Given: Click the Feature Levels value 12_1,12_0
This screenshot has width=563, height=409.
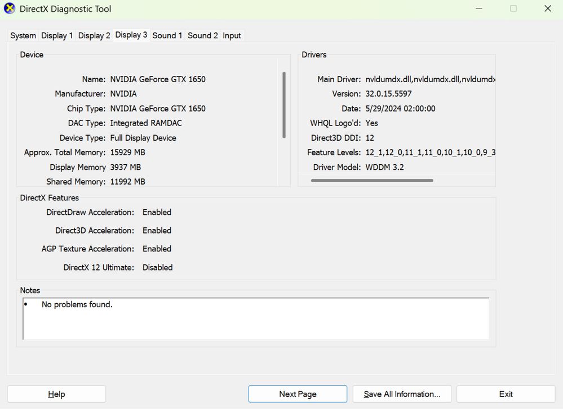Looking at the screenshot, I should coord(430,152).
